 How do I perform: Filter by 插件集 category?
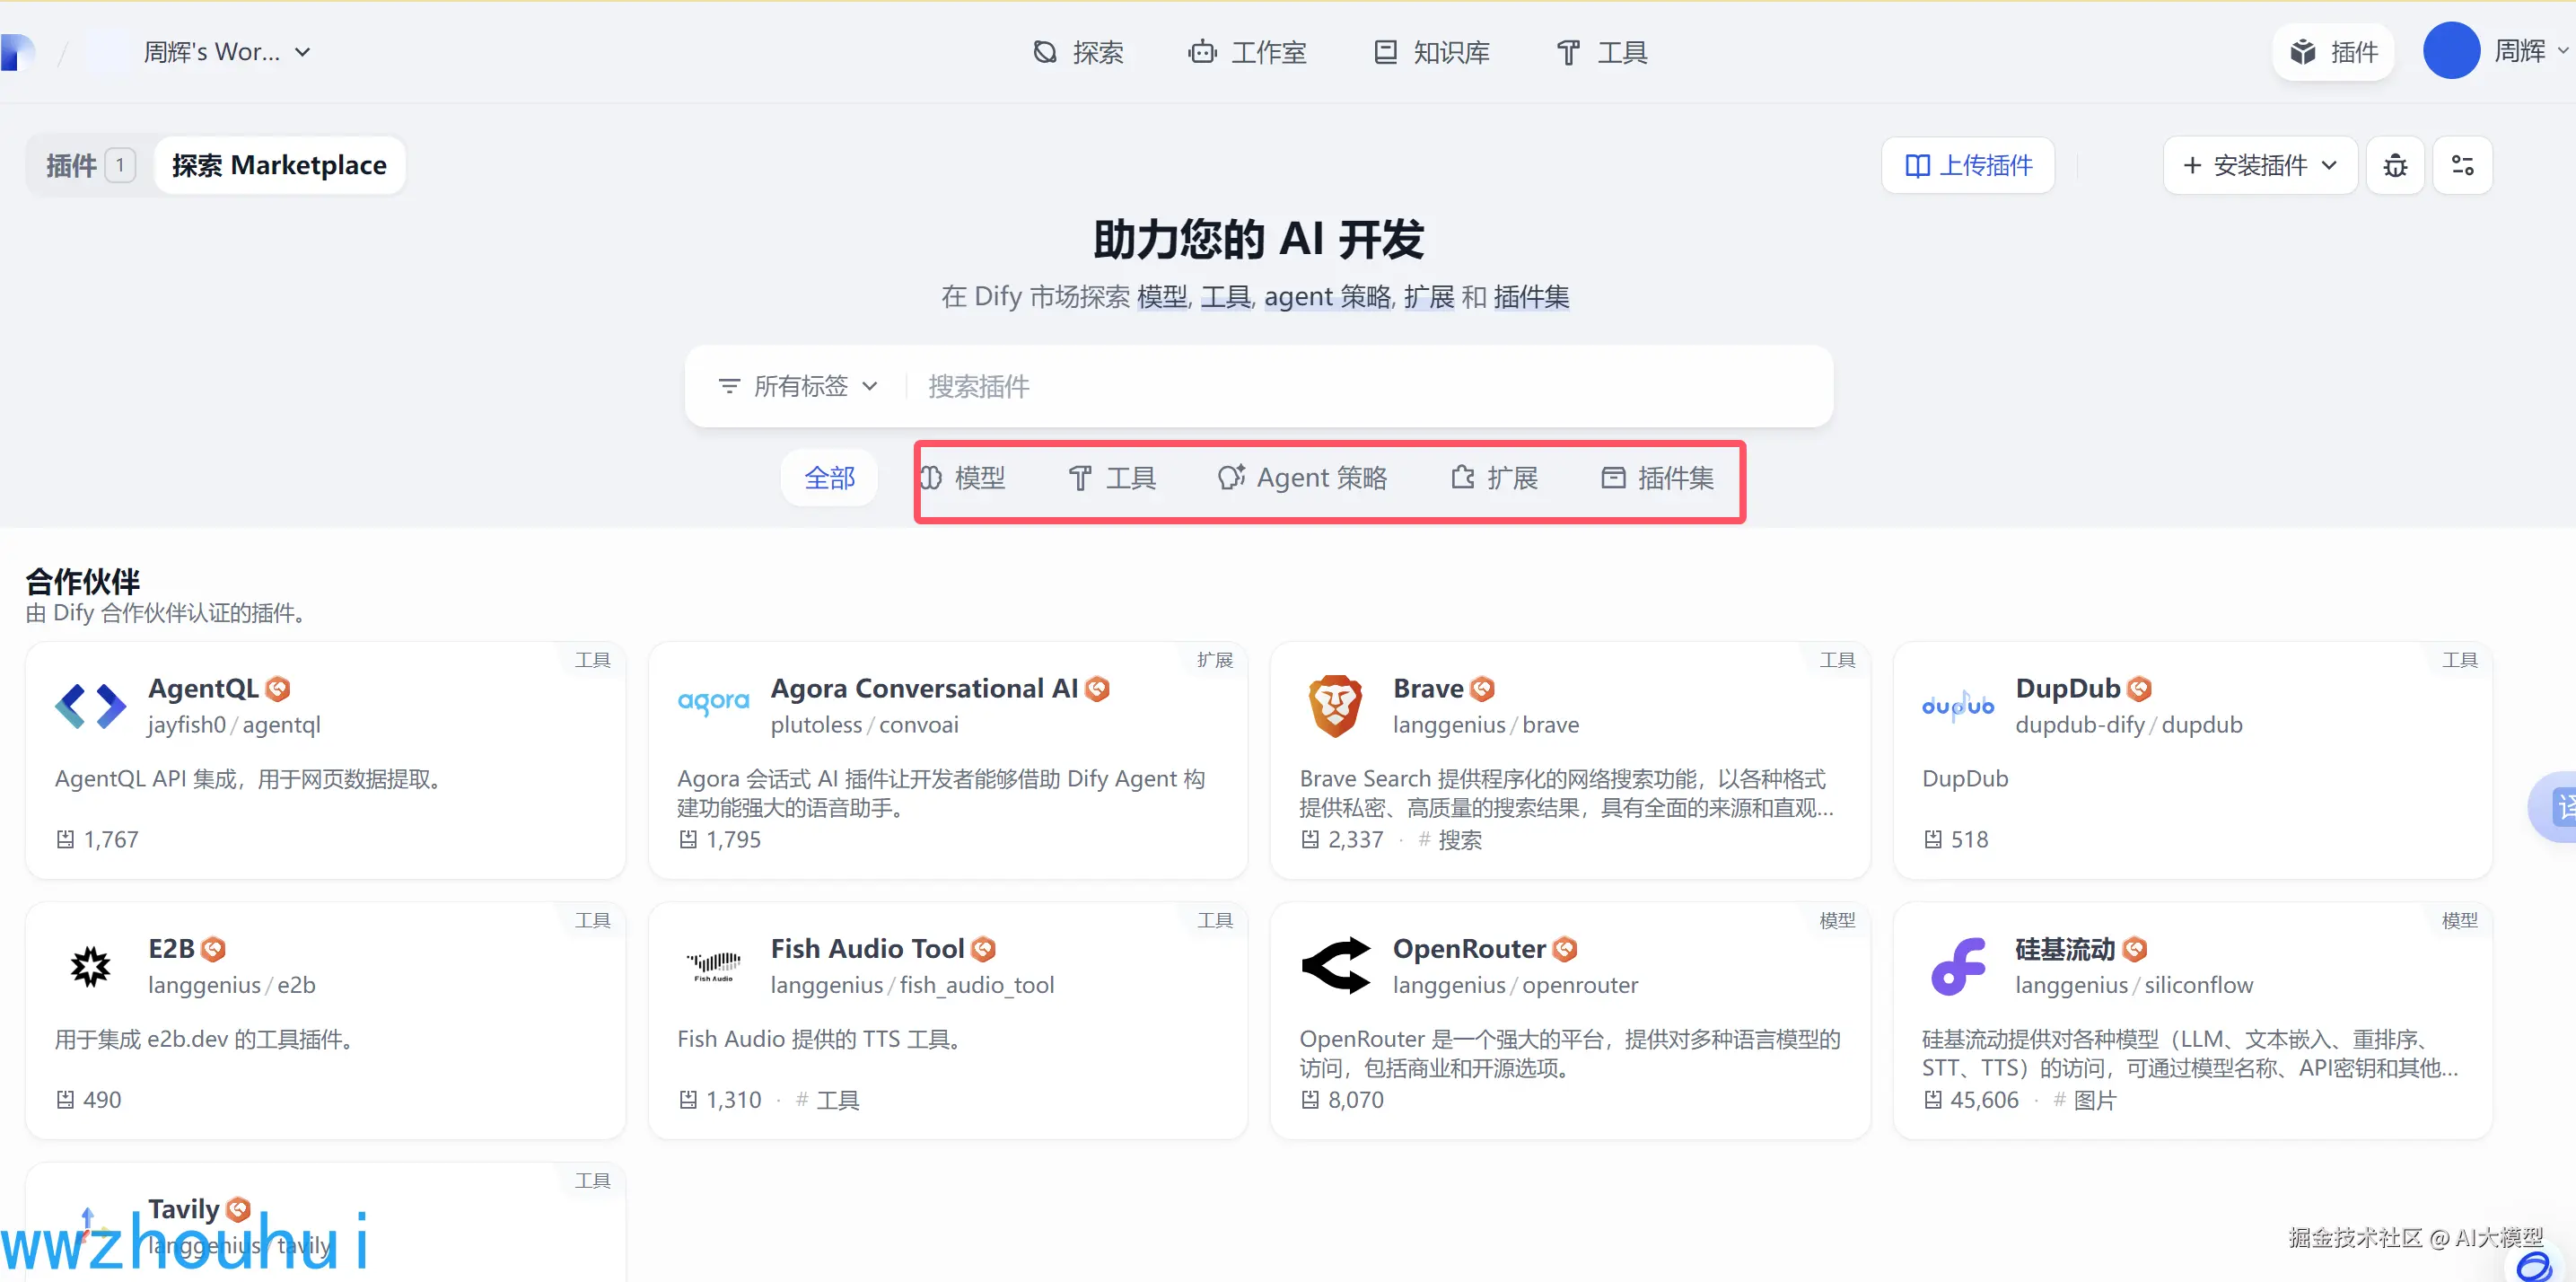pos(1657,478)
